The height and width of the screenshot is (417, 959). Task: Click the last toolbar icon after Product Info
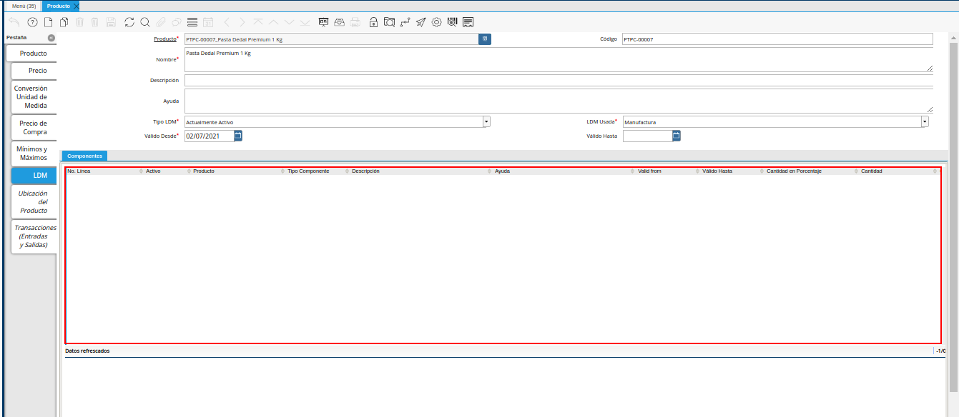(468, 22)
